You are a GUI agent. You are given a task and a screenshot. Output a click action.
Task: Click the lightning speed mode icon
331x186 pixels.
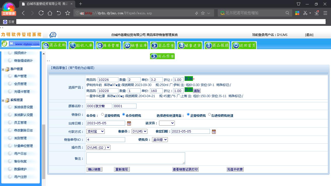196,13
